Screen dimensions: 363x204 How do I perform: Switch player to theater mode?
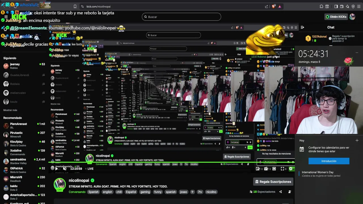pos(274,169)
